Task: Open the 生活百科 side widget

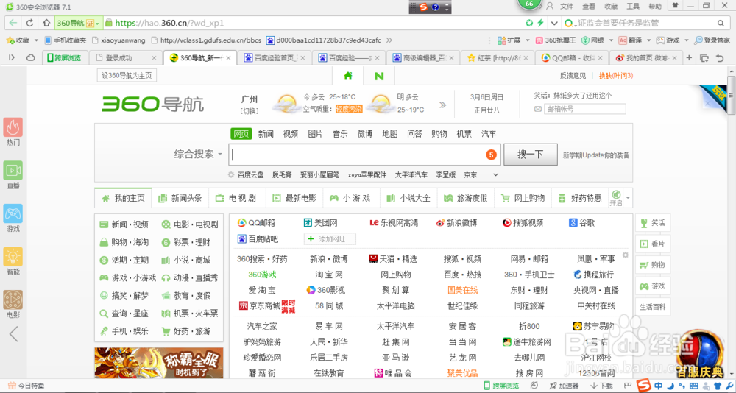Action: click(653, 307)
